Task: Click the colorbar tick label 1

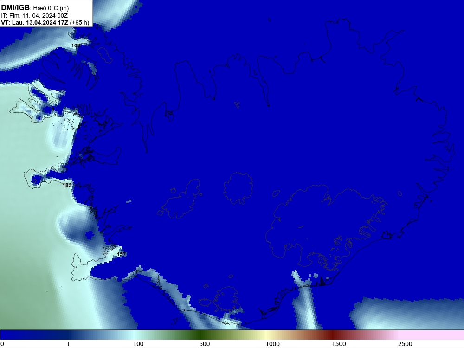Action: 68,343
